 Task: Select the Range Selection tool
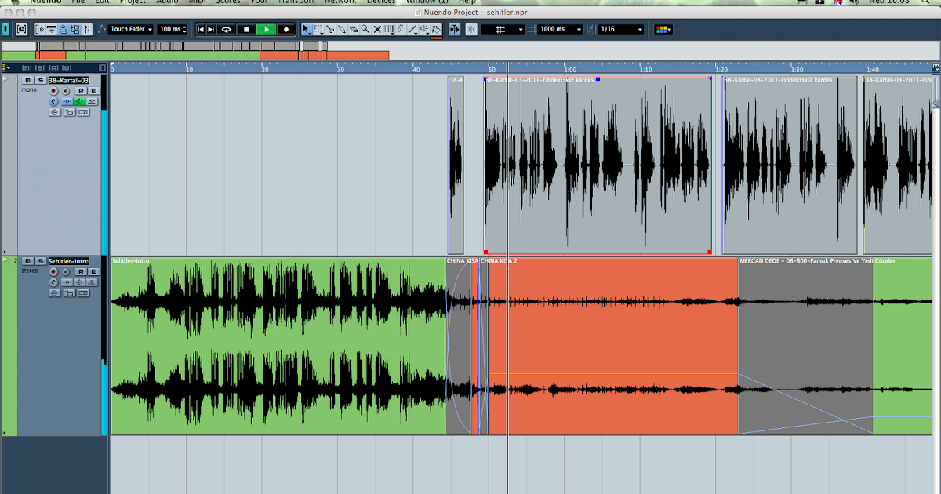click(x=319, y=29)
